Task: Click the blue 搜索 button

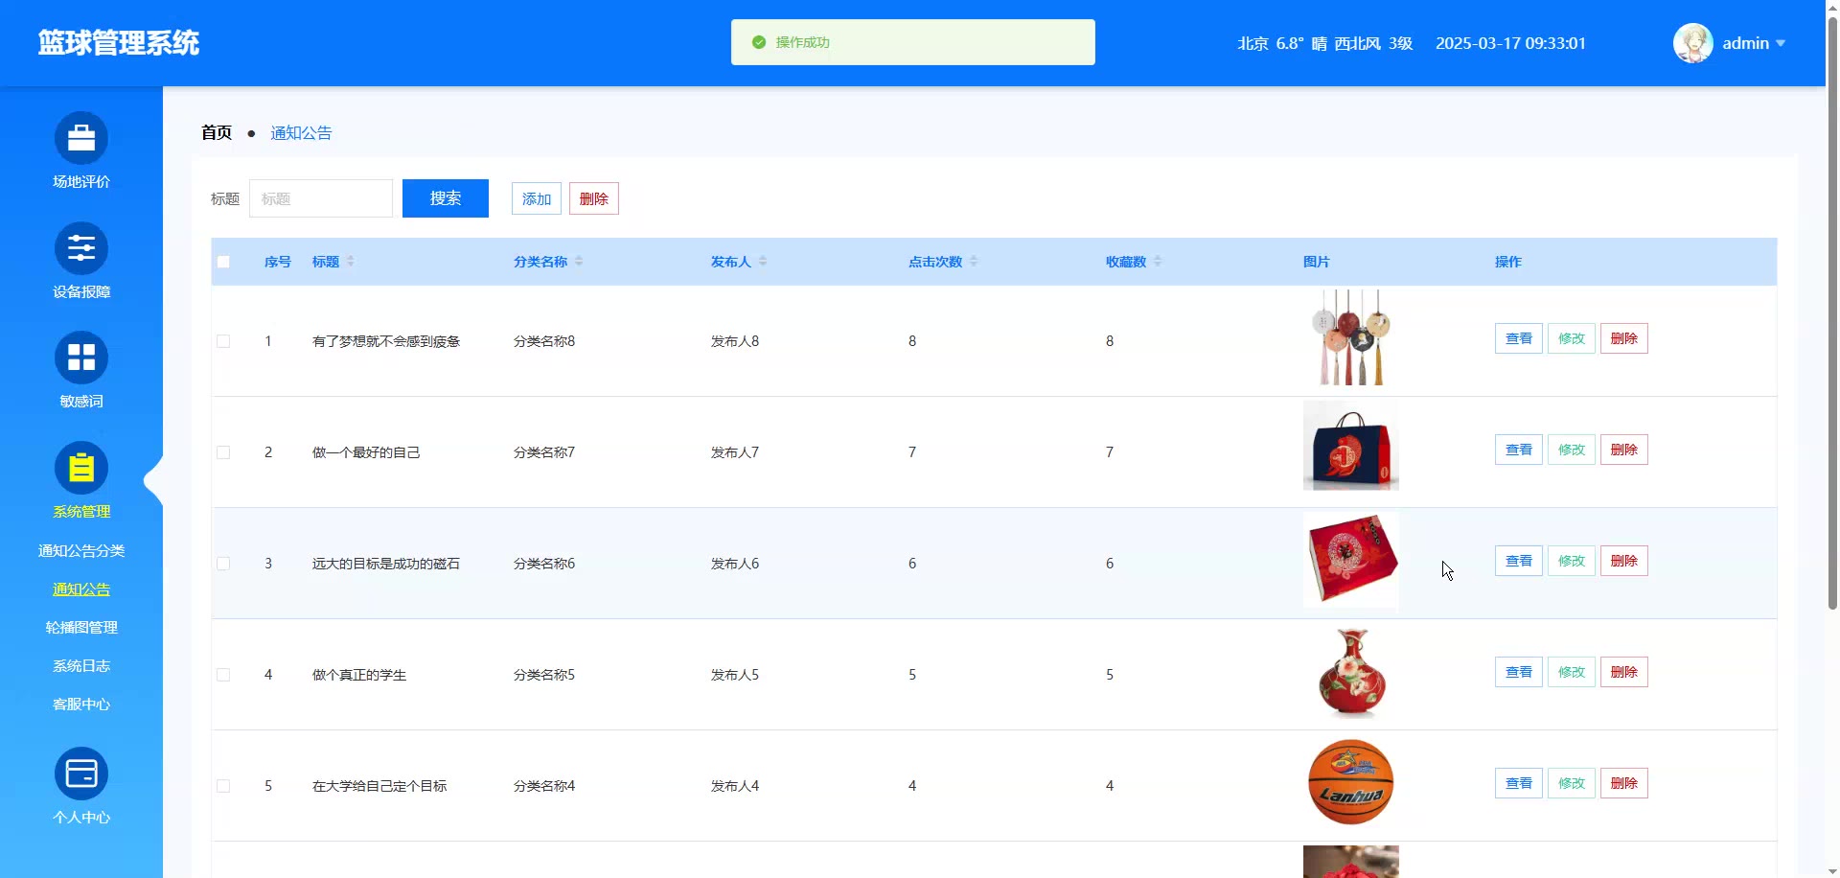Action: point(446,198)
